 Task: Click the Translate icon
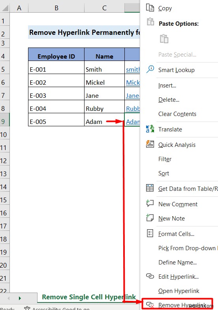point(150,129)
